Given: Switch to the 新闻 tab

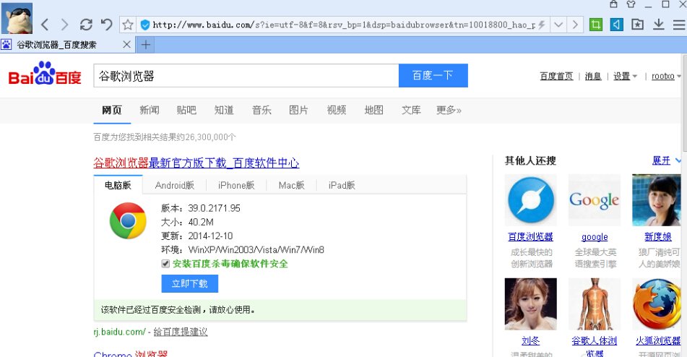Looking at the screenshot, I should pyautogui.click(x=150, y=111).
